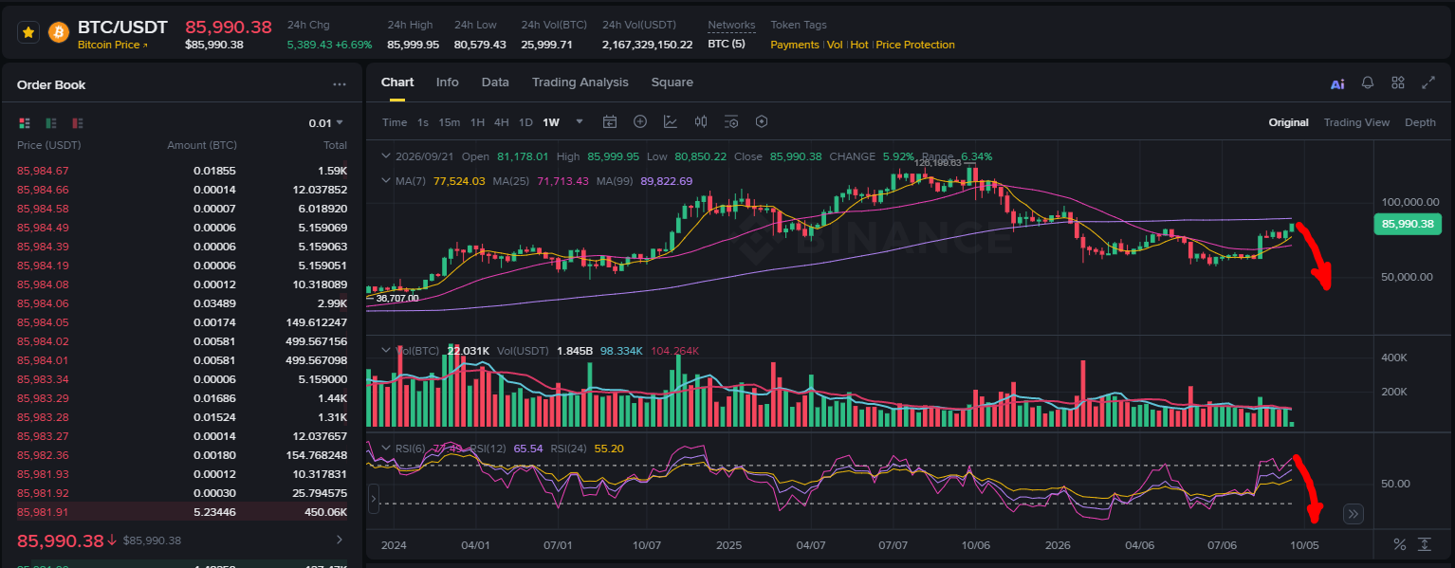Open the Bitcoin Price link
This screenshot has width=1455, height=568.
[x=113, y=45]
